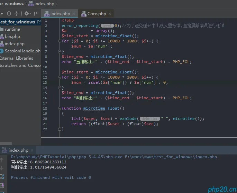Screen dimensions: 237x193
Task: Click explode call on line 20
Action: 128,119
